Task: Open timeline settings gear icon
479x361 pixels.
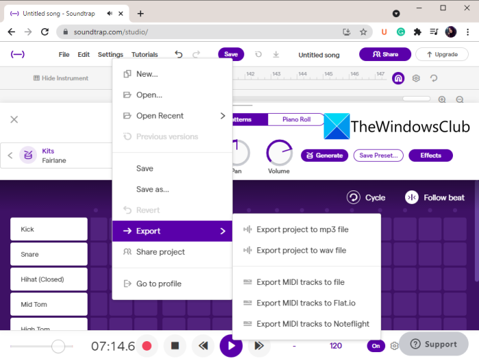Action: click(416, 78)
